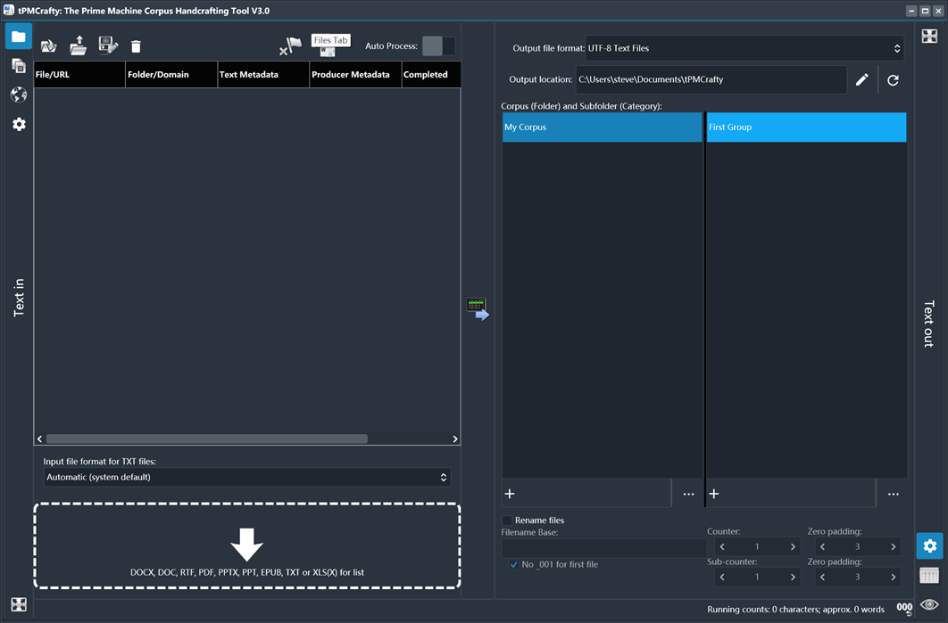Viewport: 948px width, 623px height.
Task: Open the right sidebar blue settings gear
Action: click(x=930, y=545)
